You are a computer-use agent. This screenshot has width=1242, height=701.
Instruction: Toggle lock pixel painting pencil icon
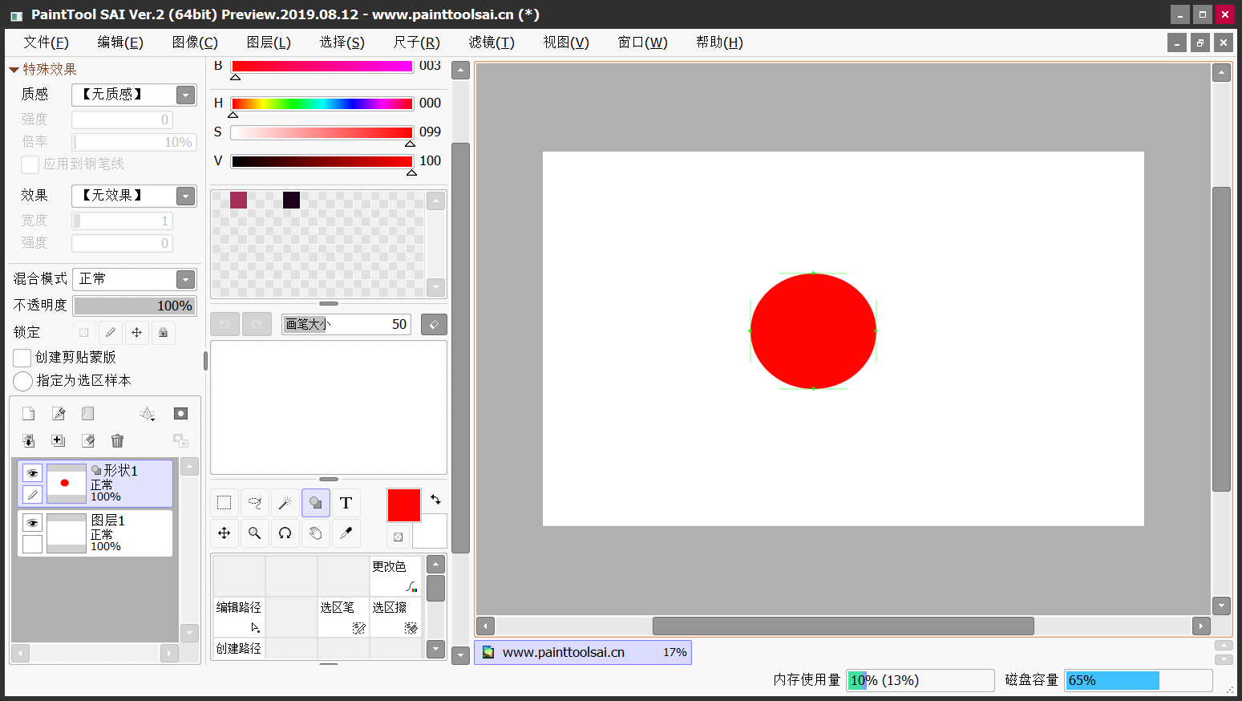(x=111, y=332)
